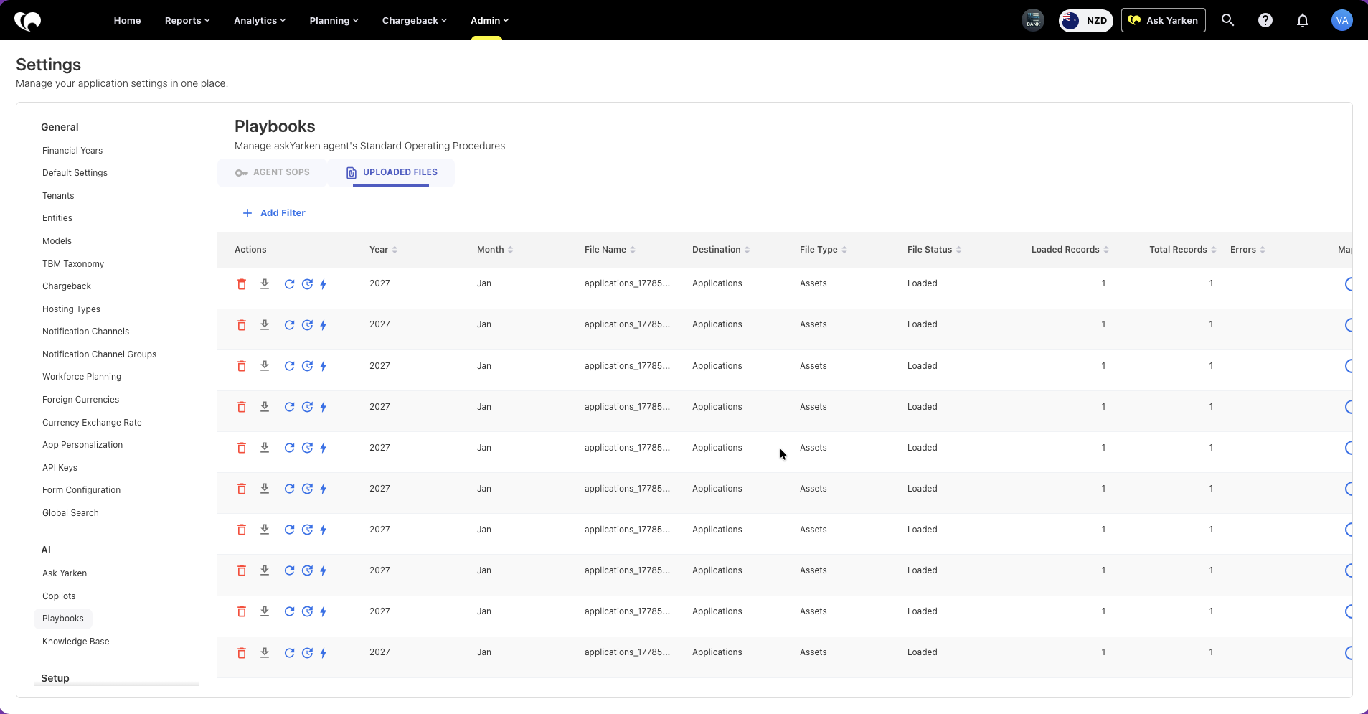Open the Admin dropdown menu
Image resolution: width=1368 pixels, height=714 pixels.
489,20
